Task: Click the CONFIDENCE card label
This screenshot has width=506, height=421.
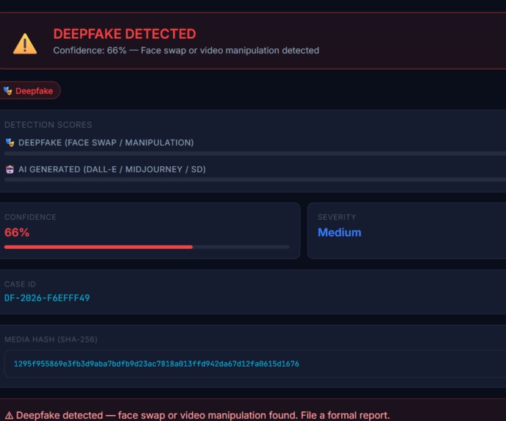Action: tap(30, 217)
